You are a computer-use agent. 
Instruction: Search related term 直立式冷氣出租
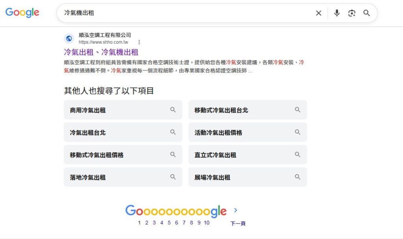248,155
